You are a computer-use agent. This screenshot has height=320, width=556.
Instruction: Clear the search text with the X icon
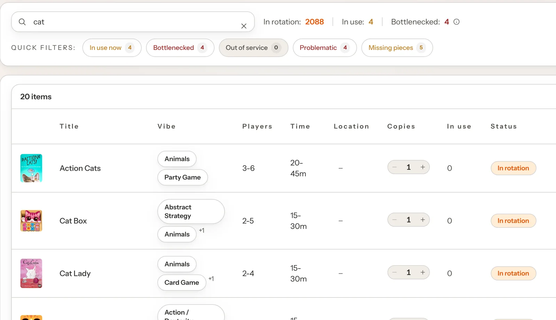[x=244, y=26]
